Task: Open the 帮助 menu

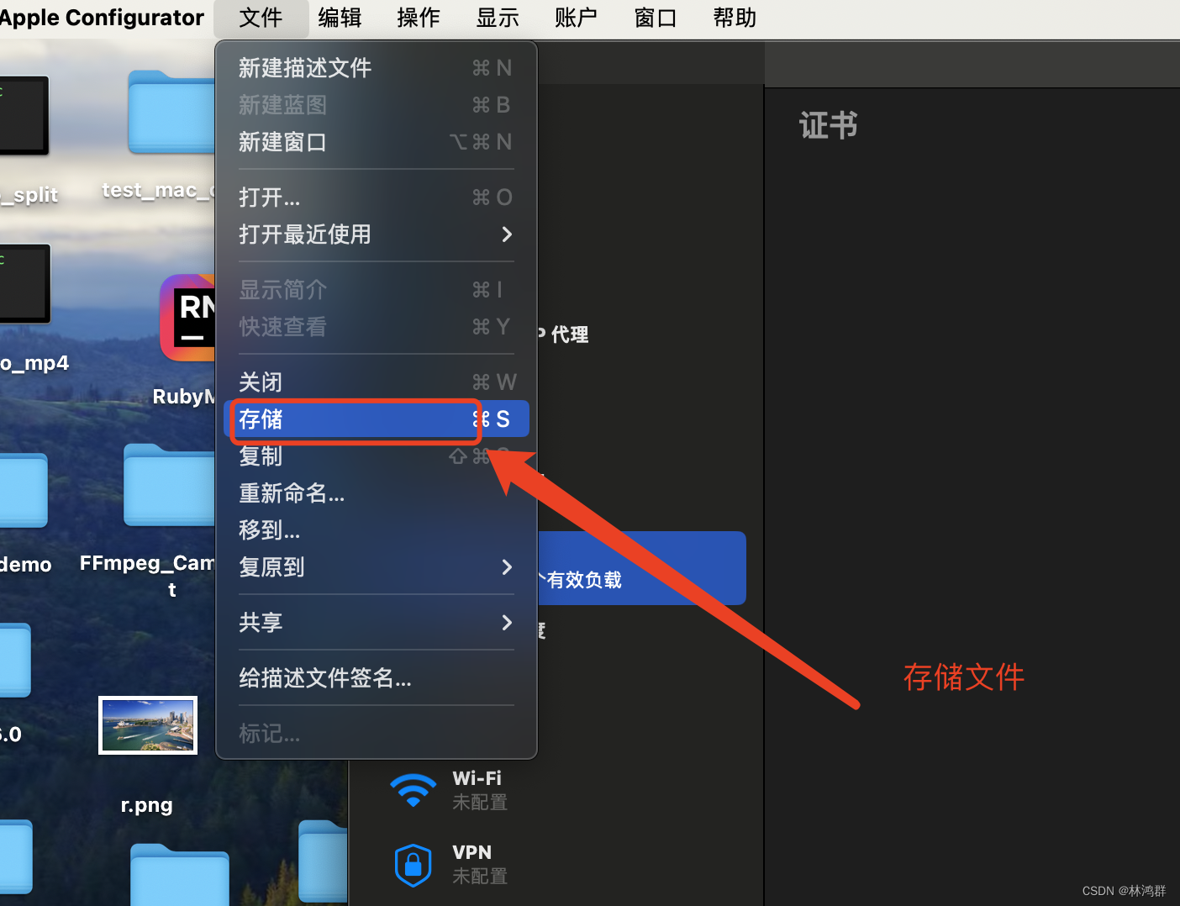Action: click(735, 18)
